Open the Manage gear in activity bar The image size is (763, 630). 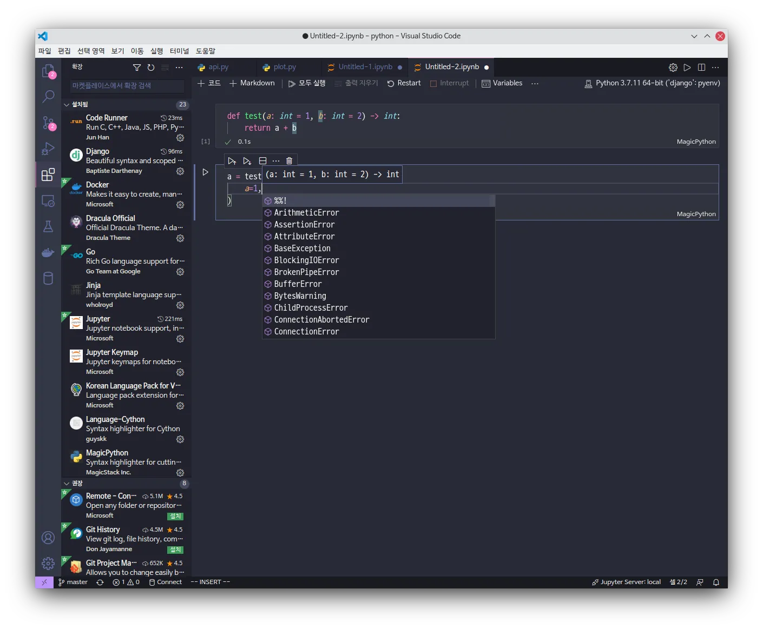tap(48, 564)
